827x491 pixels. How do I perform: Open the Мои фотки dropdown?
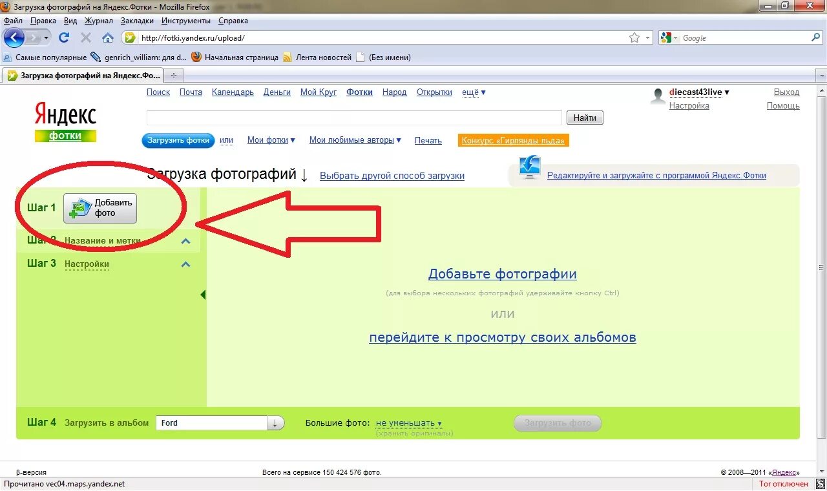[x=271, y=140]
